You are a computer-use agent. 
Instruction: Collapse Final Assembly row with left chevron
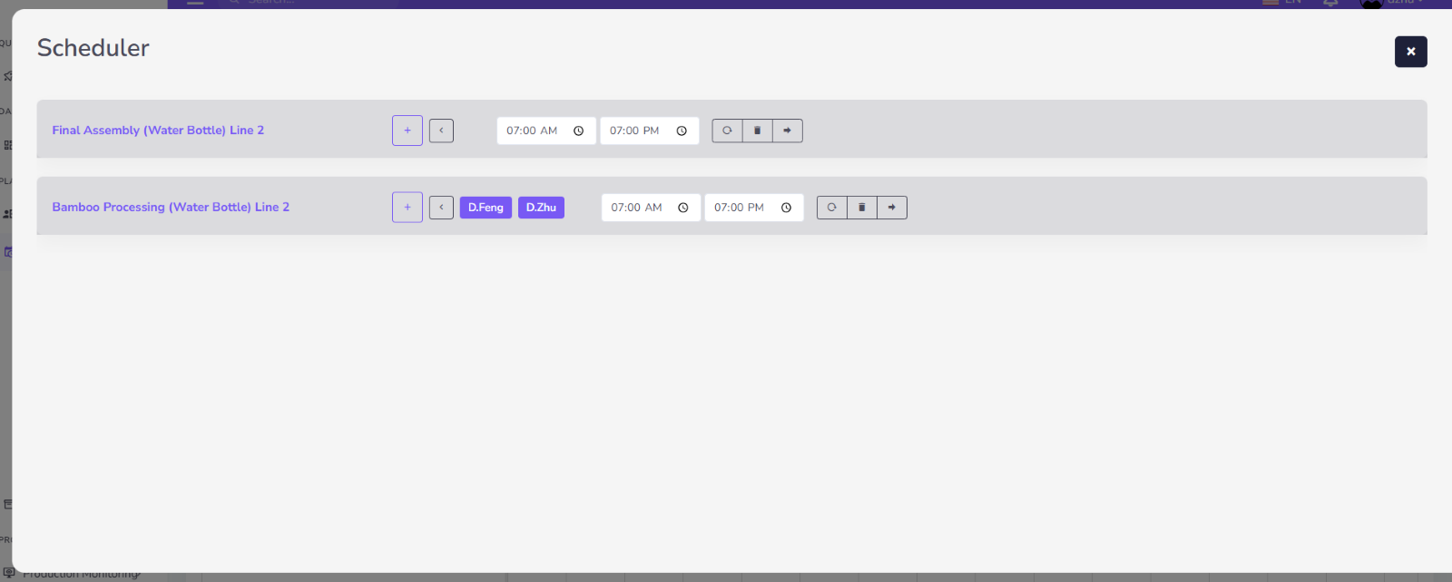pos(441,131)
